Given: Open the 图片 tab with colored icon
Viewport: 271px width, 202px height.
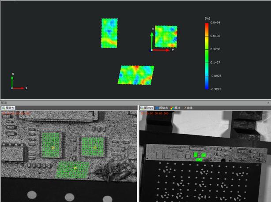Looking at the screenshot, I should coord(176,108).
